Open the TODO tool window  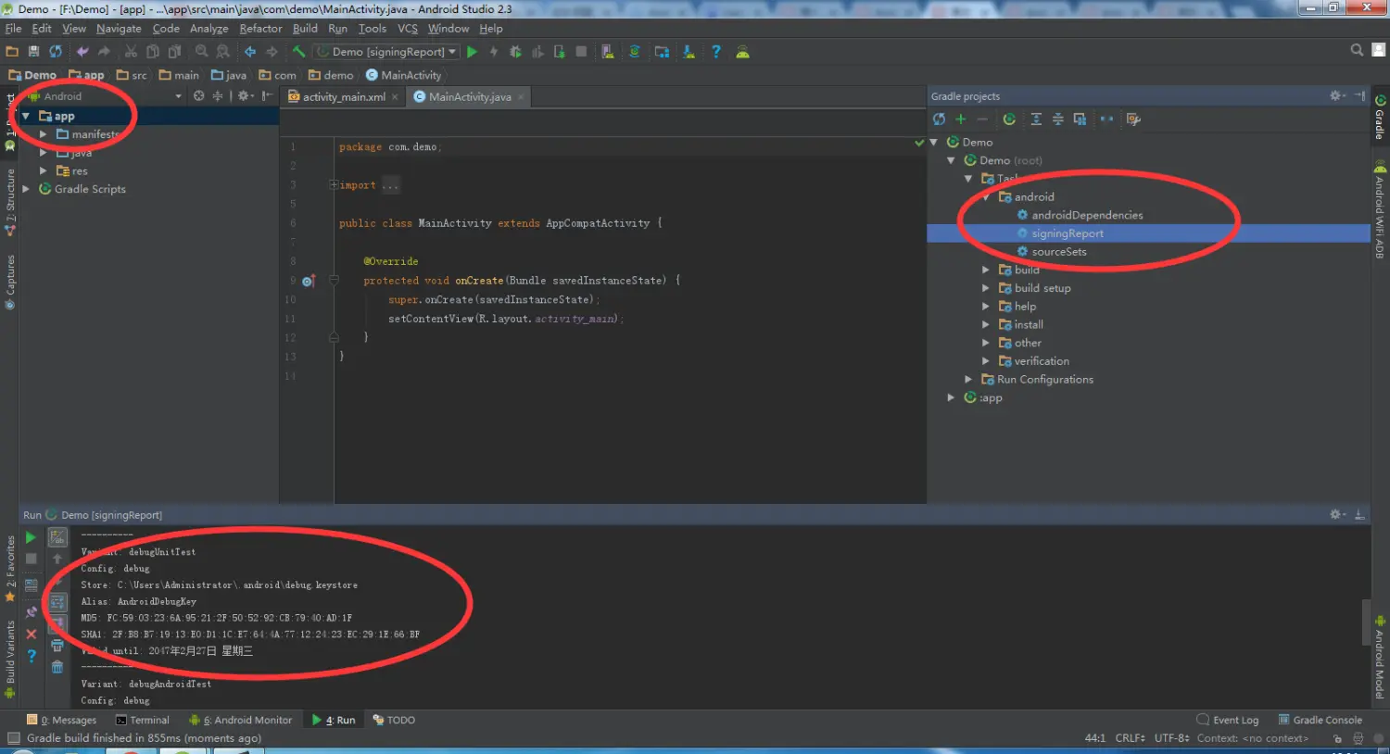coord(394,720)
